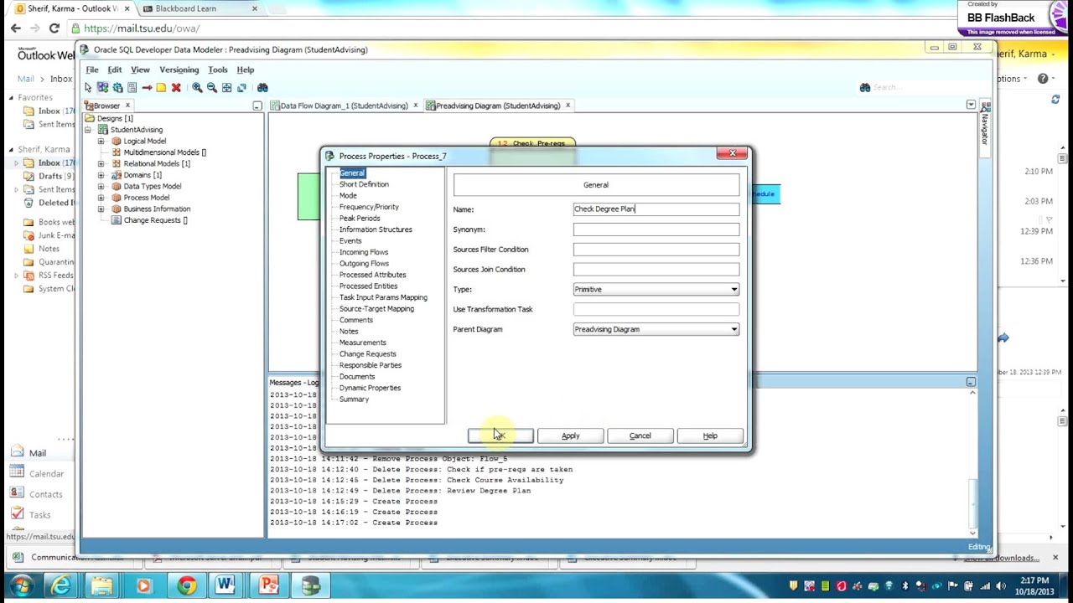The height and width of the screenshot is (603, 1073).
Task: Click the Fit Screen toolbar icon
Action: (226, 87)
